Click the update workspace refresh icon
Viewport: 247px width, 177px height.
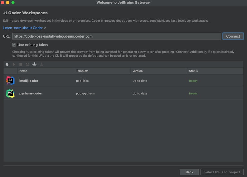pyautogui.click(x=28, y=64)
